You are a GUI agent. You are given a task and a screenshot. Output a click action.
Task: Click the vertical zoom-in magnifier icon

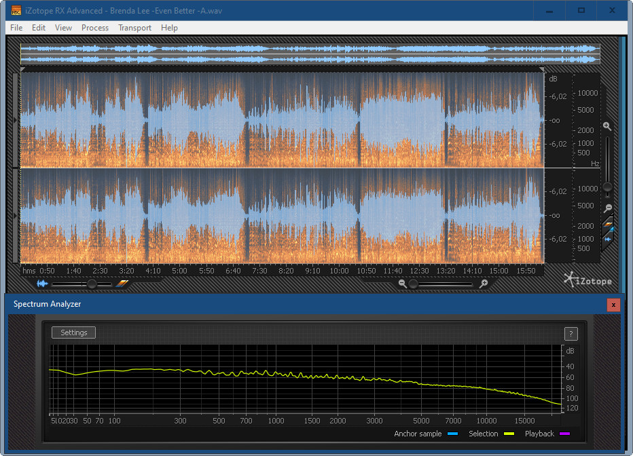[607, 126]
